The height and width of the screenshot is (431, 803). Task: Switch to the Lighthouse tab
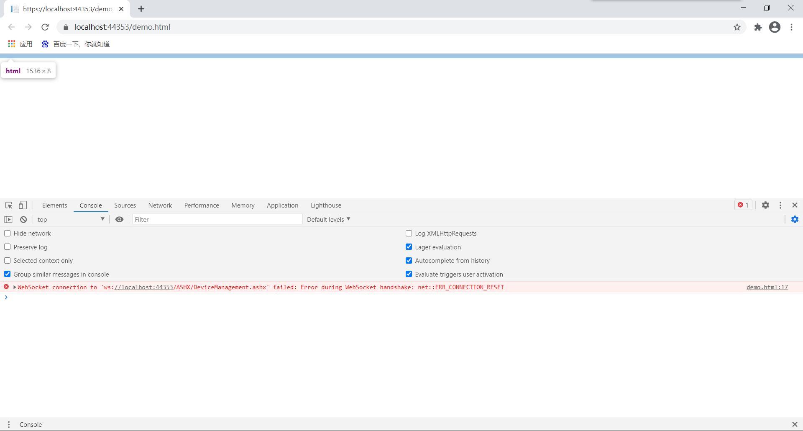click(x=326, y=205)
